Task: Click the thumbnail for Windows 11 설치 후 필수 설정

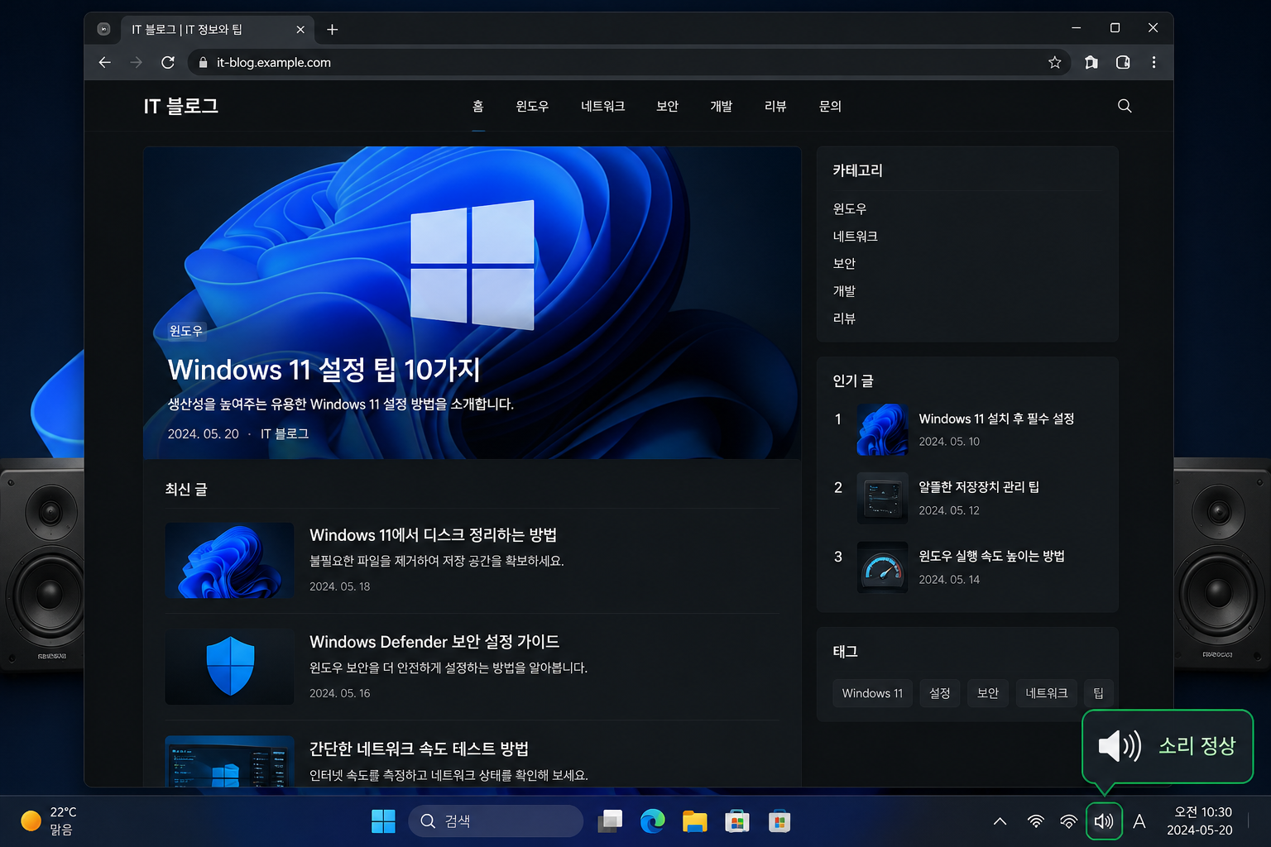Action: tap(882, 429)
